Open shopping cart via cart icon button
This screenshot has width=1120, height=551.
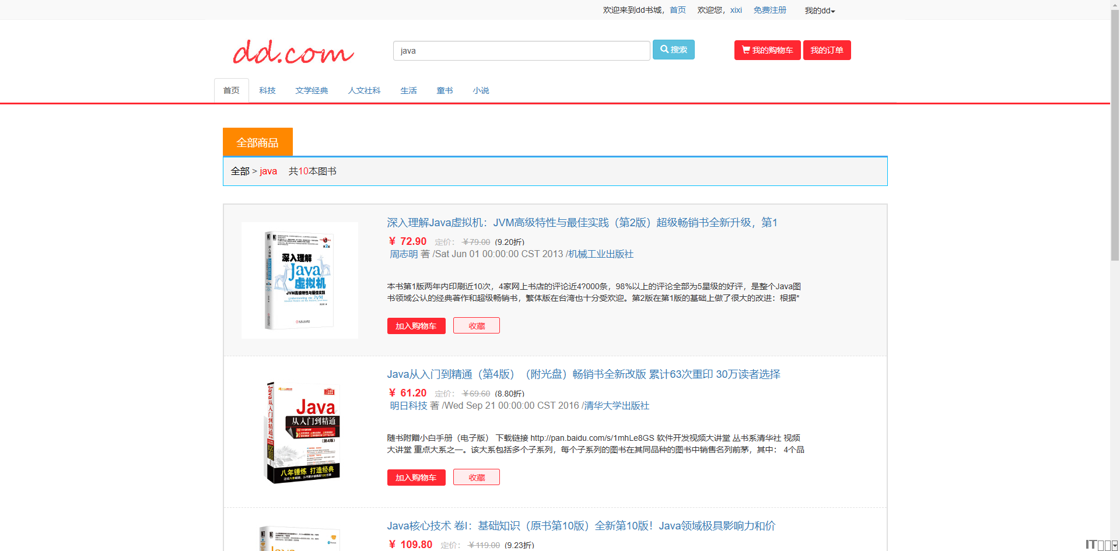(x=766, y=50)
